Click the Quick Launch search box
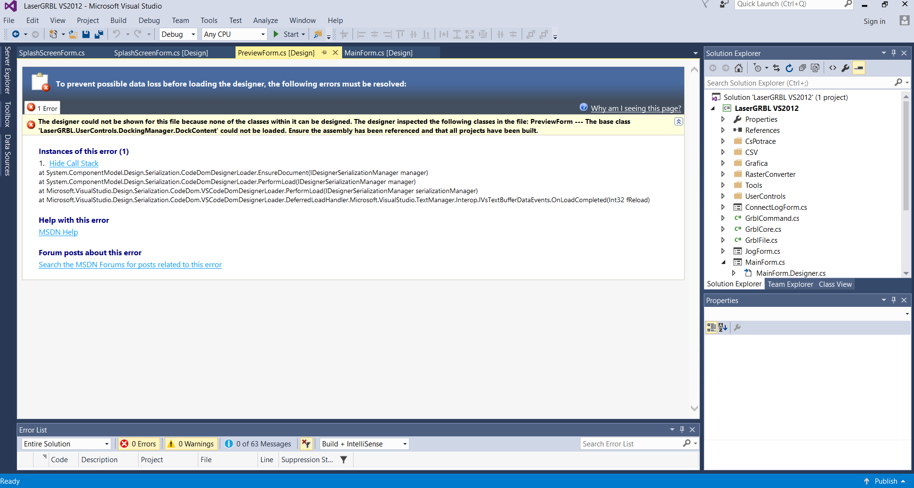 point(793,4)
